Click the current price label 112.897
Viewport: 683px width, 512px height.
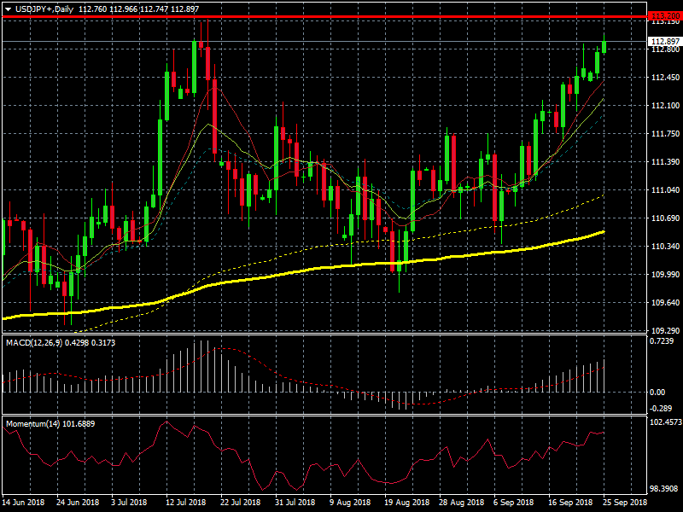pyautogui.click(x=663, y=42)
